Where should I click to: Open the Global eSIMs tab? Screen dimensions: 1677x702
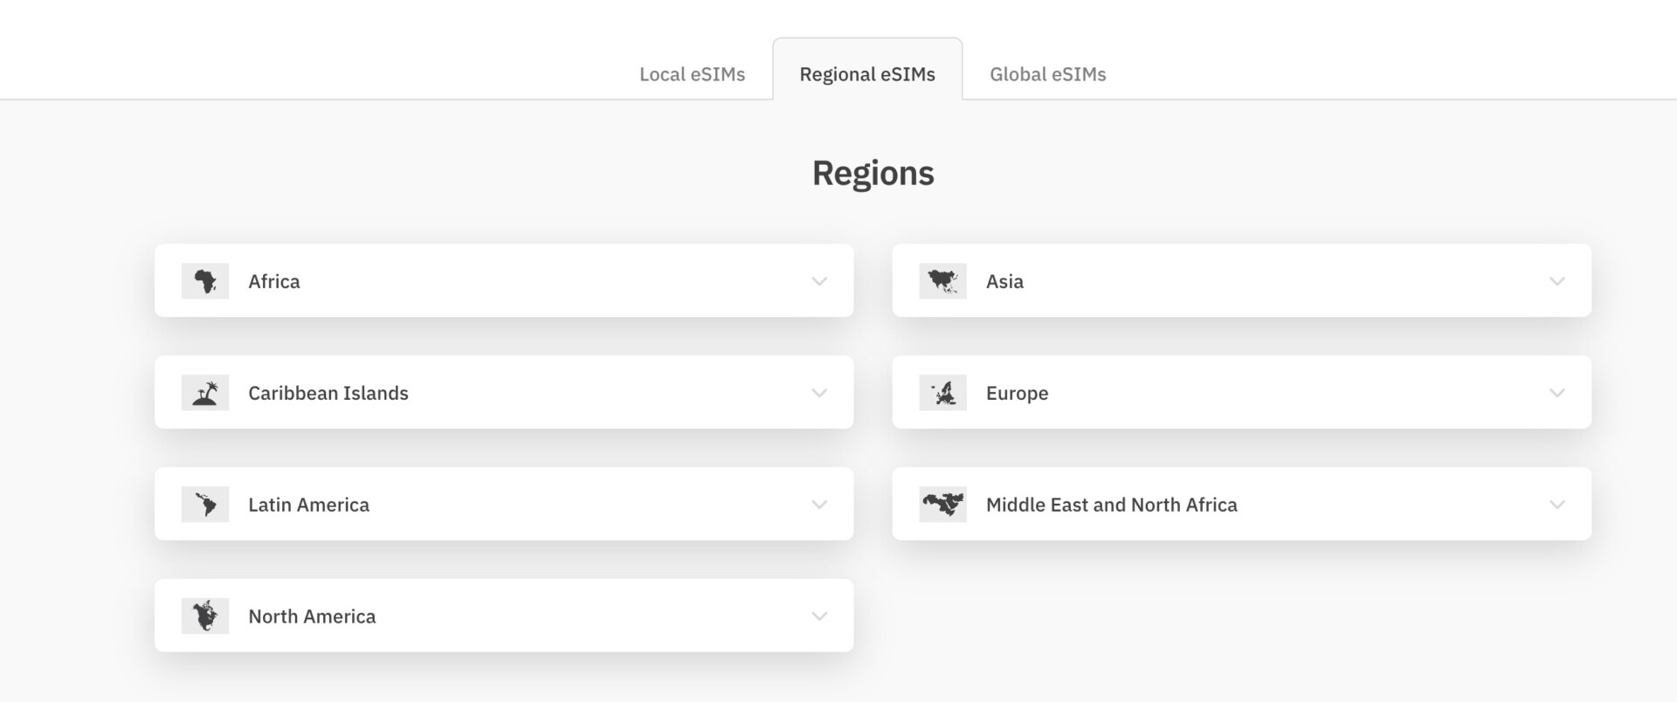click(1048, 74)
